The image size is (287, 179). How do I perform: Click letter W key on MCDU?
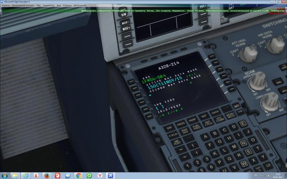tap(244, 164)
